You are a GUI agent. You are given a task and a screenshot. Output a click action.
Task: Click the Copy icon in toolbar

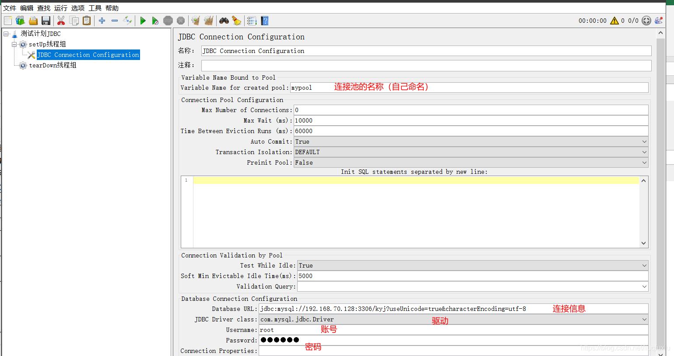click(74, 21)
